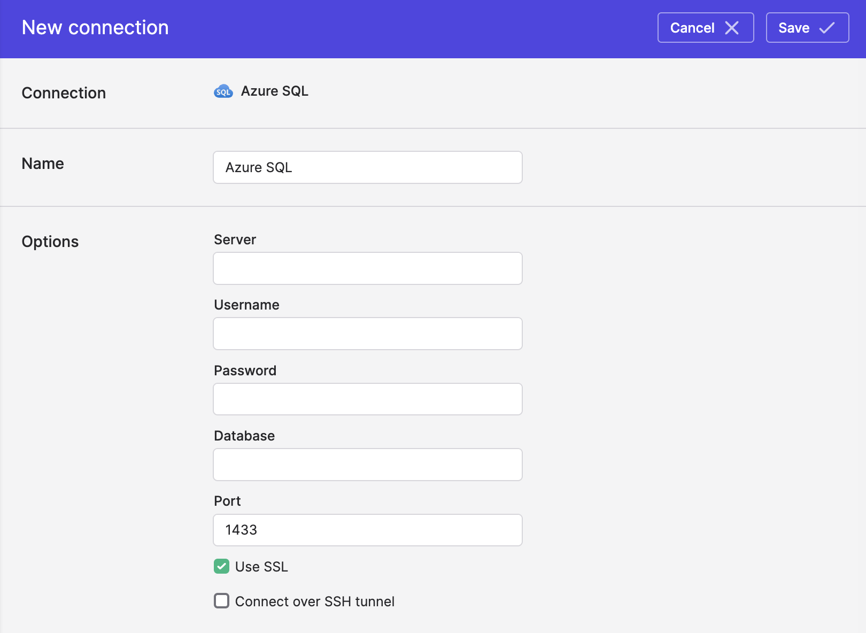The image size is (866, 633).
Task: Click the Password field label
Action: (245, 370)
